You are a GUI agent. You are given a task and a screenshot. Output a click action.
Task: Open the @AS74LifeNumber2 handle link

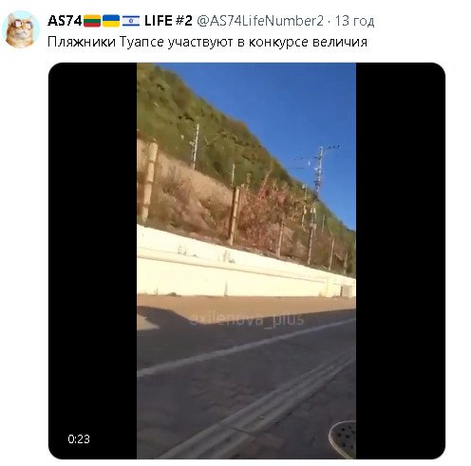[x=260, y=21]
